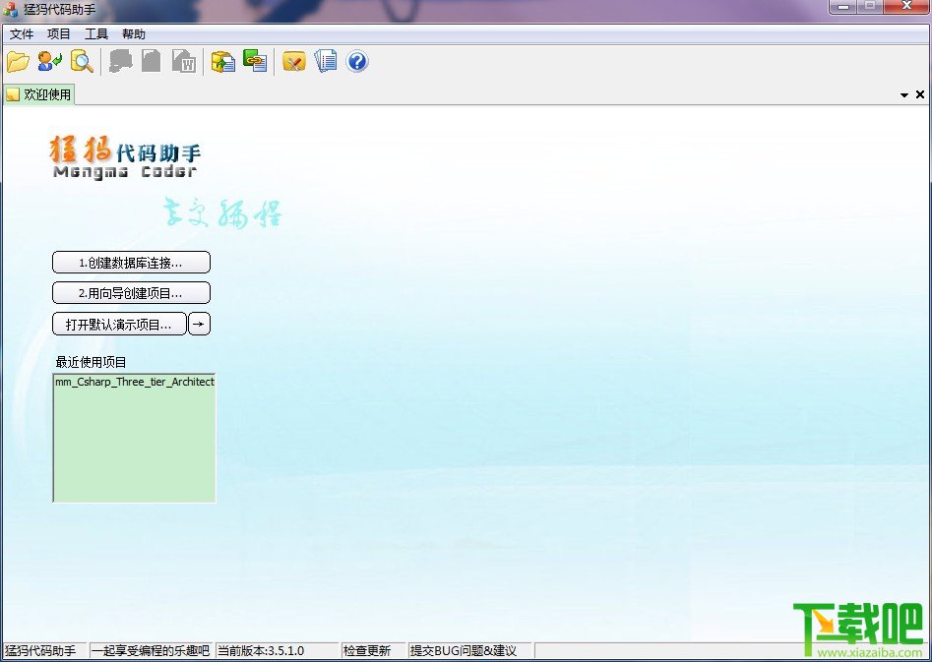932x662 pixels.
Task: Click the open folder toolbar icon
Action: [18, 61]
